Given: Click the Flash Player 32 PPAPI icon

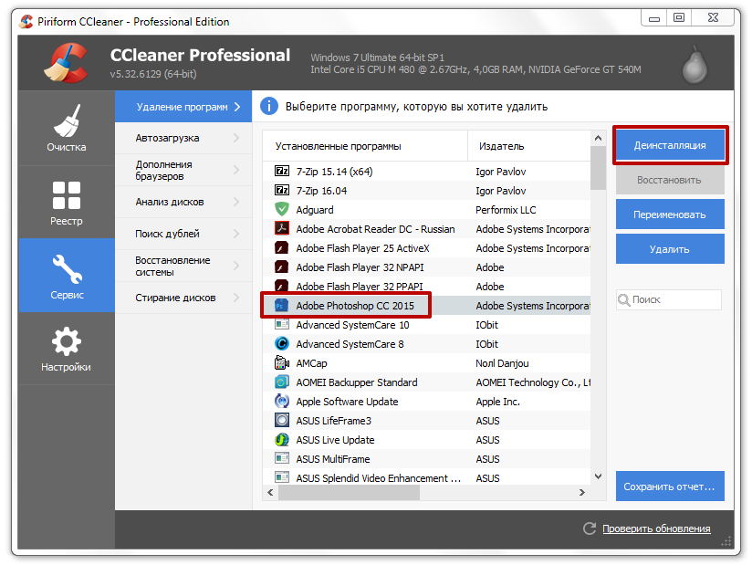Looking at the screenshot, I should click(x=281, y=286).
